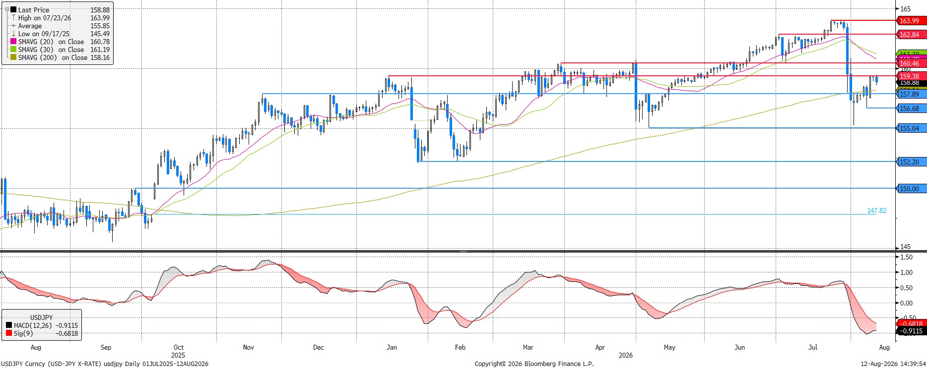Click the USDJPY MACD legend title
This screenshot has height=368, width=927.
[41, 317]
